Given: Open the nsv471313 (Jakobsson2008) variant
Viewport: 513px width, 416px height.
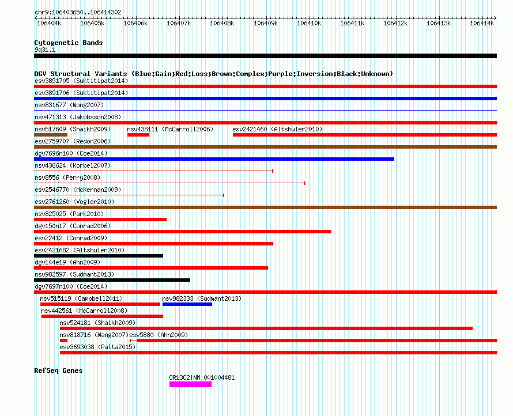Looking at the screenshot, I should coord(78,117).
